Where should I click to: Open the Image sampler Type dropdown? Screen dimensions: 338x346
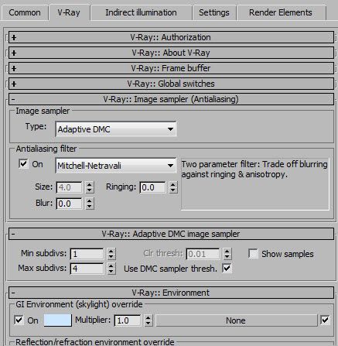(x=116, y=129)
